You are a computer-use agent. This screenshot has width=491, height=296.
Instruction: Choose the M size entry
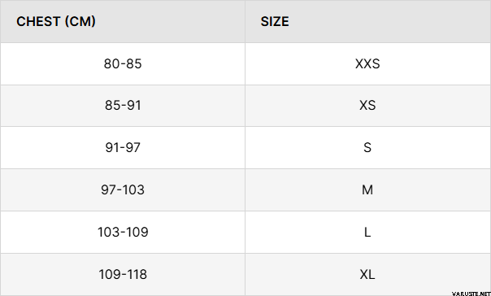click(367, 189)
